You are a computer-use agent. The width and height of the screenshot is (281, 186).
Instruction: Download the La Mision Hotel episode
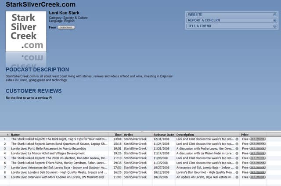point(257,153)
